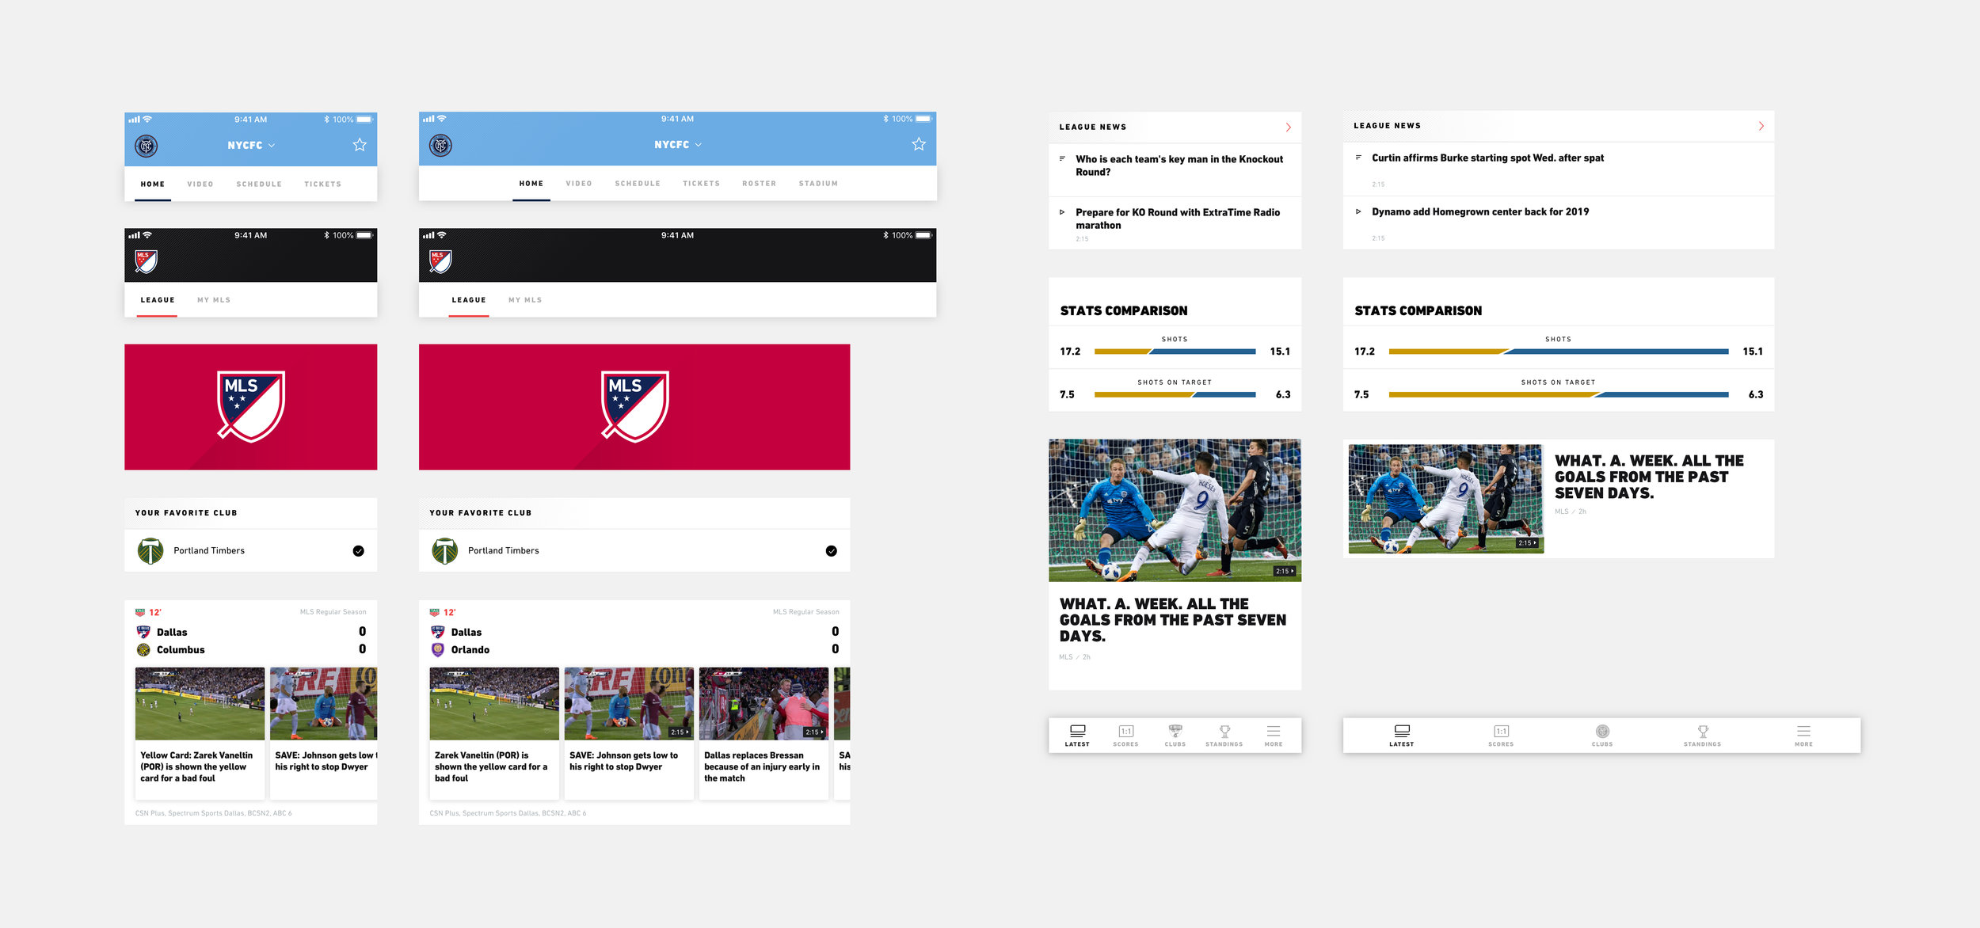1980x928 pixels.
Task: Tap SHOTS comparison bar in wide stats card
Action: click(1559, 352)
